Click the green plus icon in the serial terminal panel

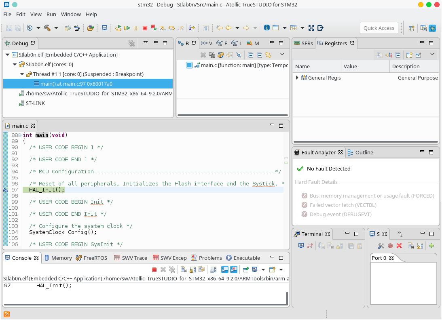431,246
